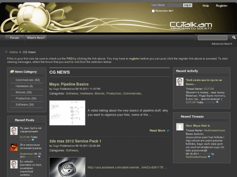Open post 'Ну дык пусть не хардкорными'
The height and width of the screenshot is (177, 237).
[31, 130]
